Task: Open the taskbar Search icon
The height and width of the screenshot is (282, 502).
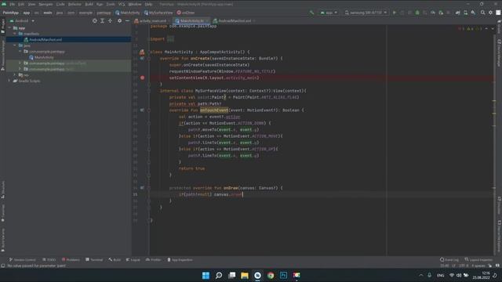Action: (219, 275)
